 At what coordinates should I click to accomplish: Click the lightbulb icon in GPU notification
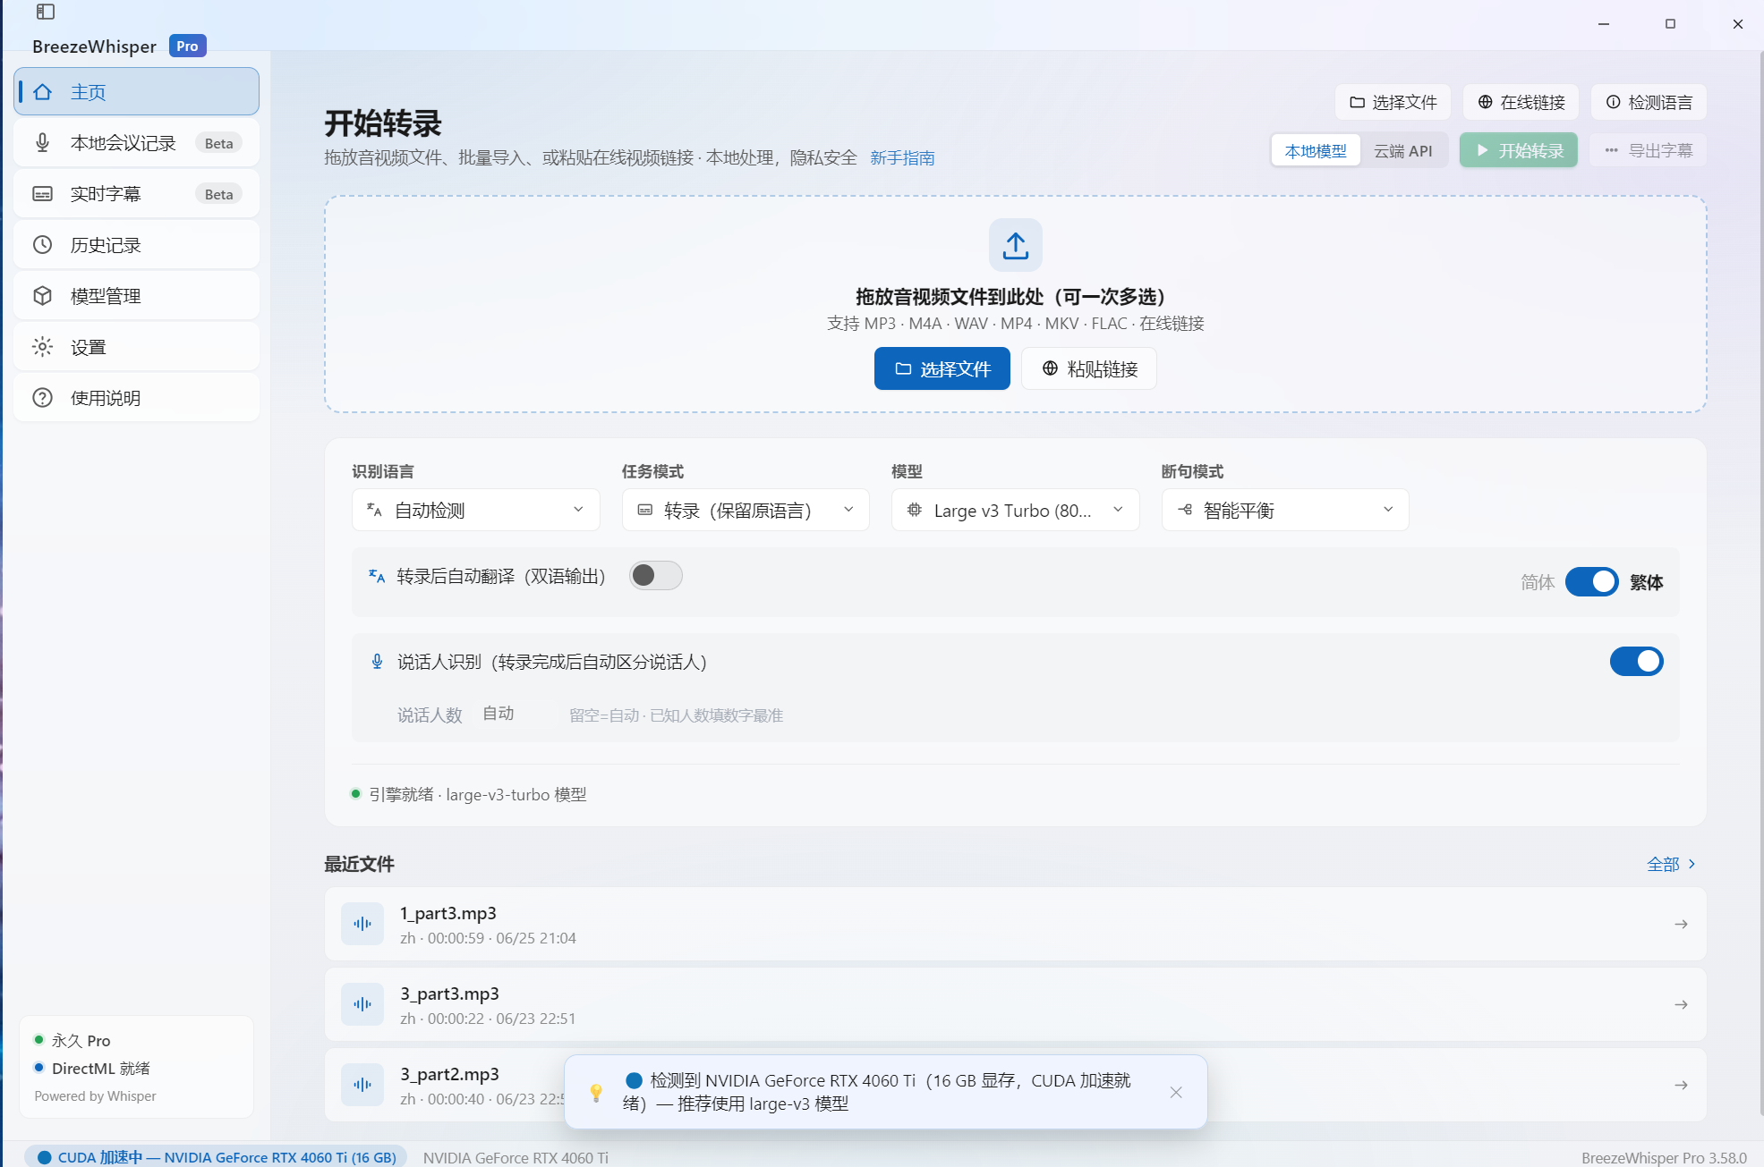tap(596, 1092)
